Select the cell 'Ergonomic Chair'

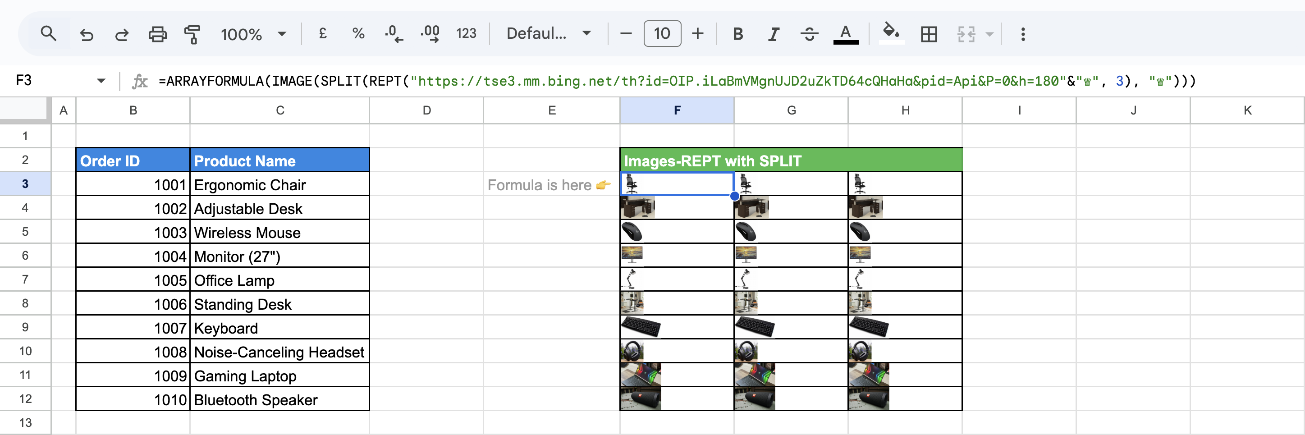coord(279,184)
